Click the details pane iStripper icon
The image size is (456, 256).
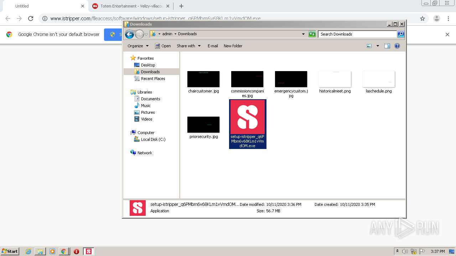click(x=138, y=208)
